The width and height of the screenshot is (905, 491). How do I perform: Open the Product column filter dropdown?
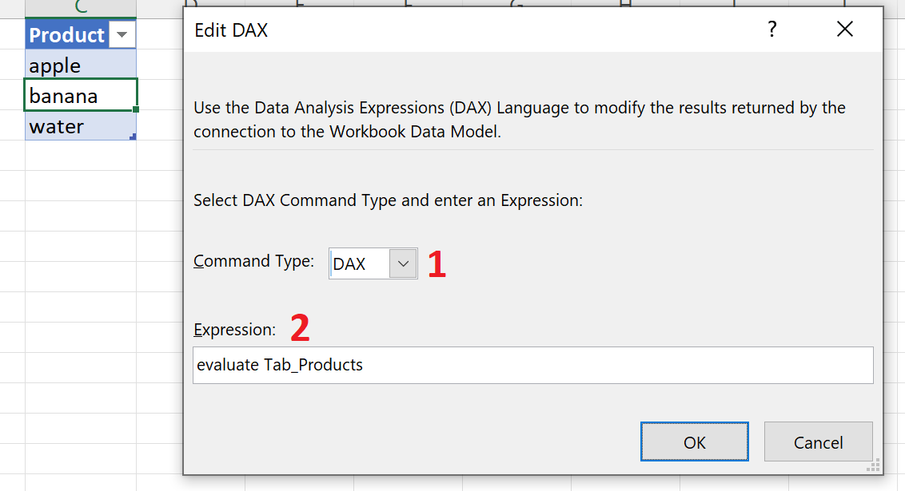point(122,34)
